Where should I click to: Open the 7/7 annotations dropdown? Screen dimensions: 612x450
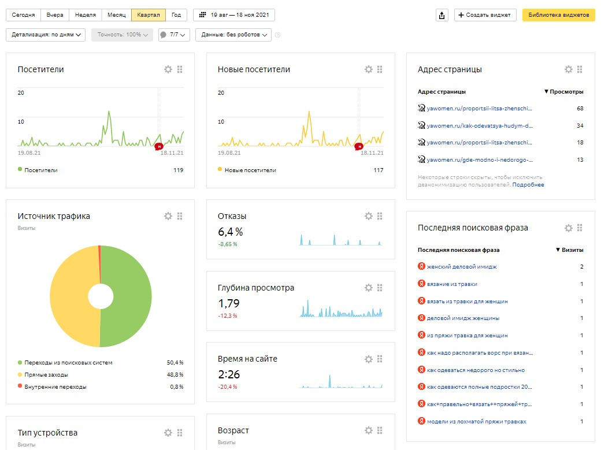[x=174, y=35]
